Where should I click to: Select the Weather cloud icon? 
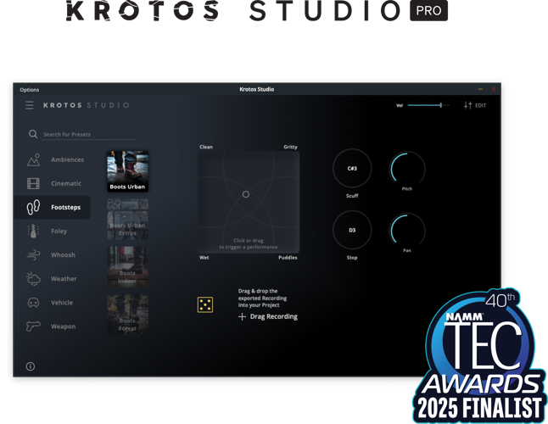(34, 279)
